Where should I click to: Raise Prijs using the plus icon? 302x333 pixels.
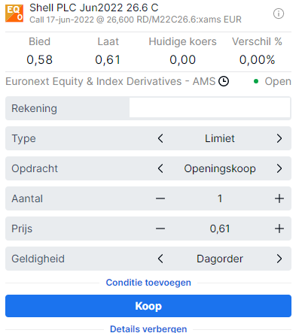[279, 229]
